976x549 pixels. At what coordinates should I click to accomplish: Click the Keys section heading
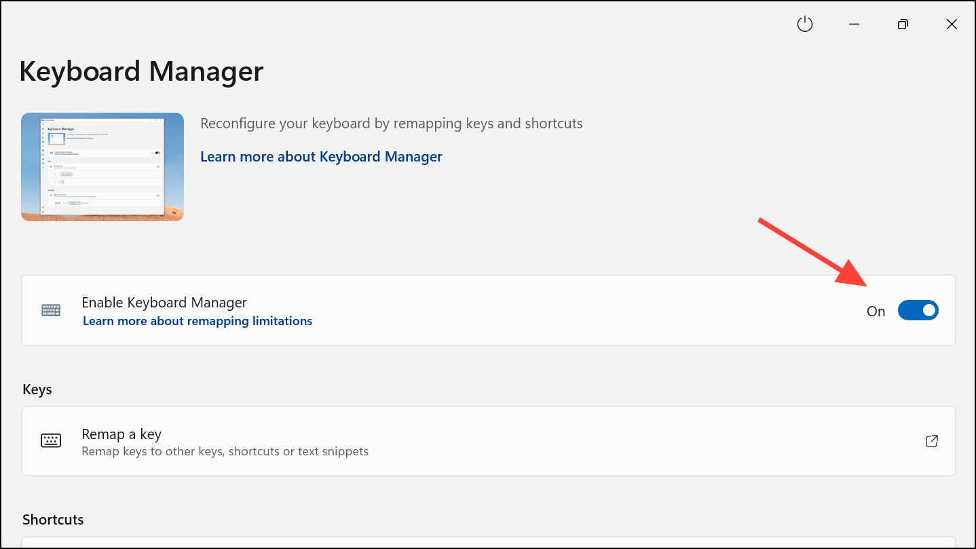pos(37,390)
